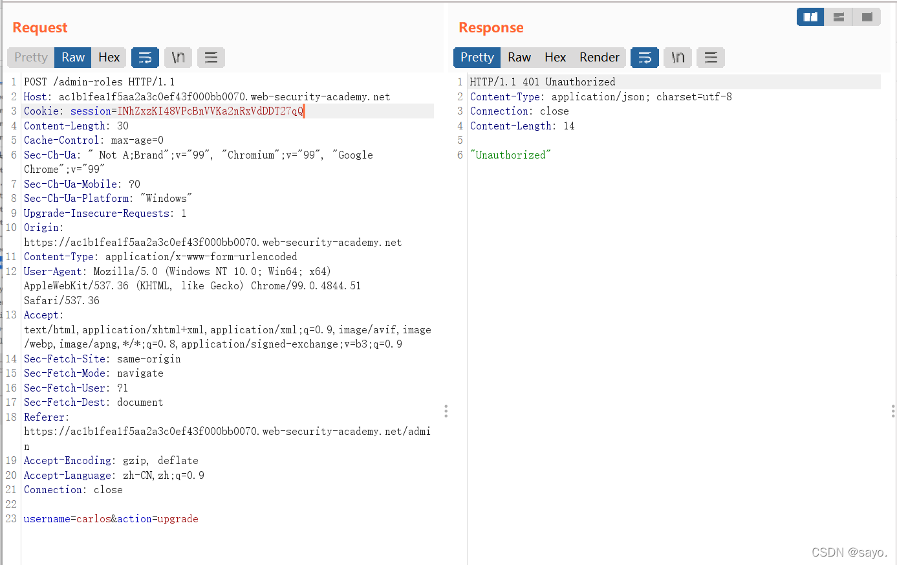897x565 pixels.
Task: Click the 'Upgrade-Insecure-Requests: 1' header
Action: [105, 214]
